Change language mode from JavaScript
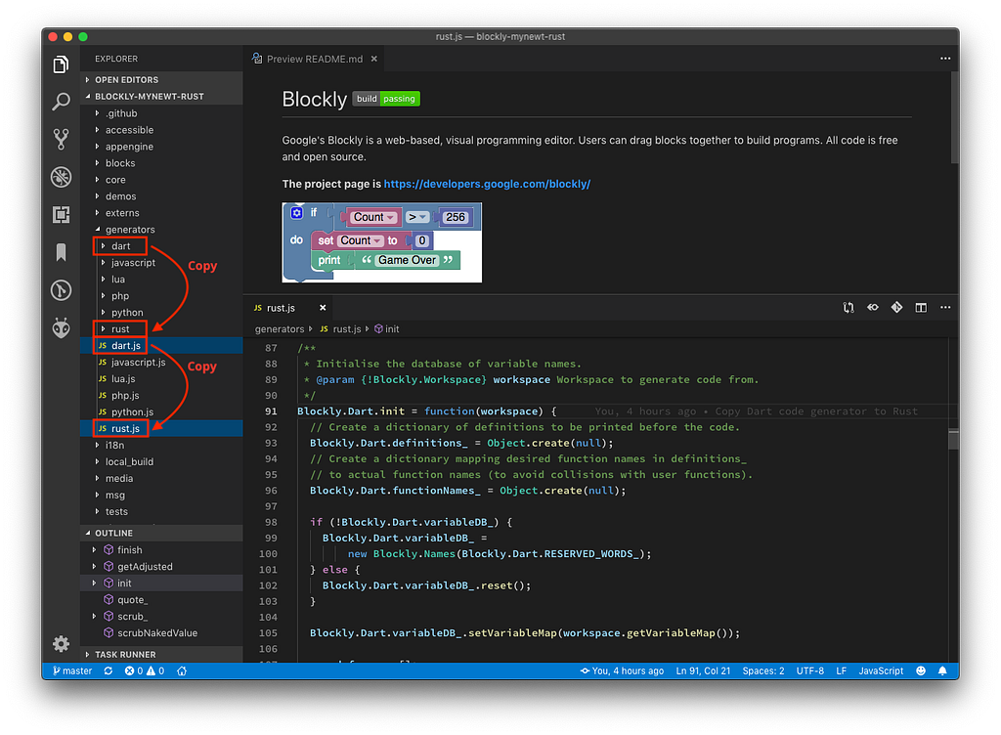Image resolution: width=1001 pixels, height=735 pixels. click(x=881, y=670)
